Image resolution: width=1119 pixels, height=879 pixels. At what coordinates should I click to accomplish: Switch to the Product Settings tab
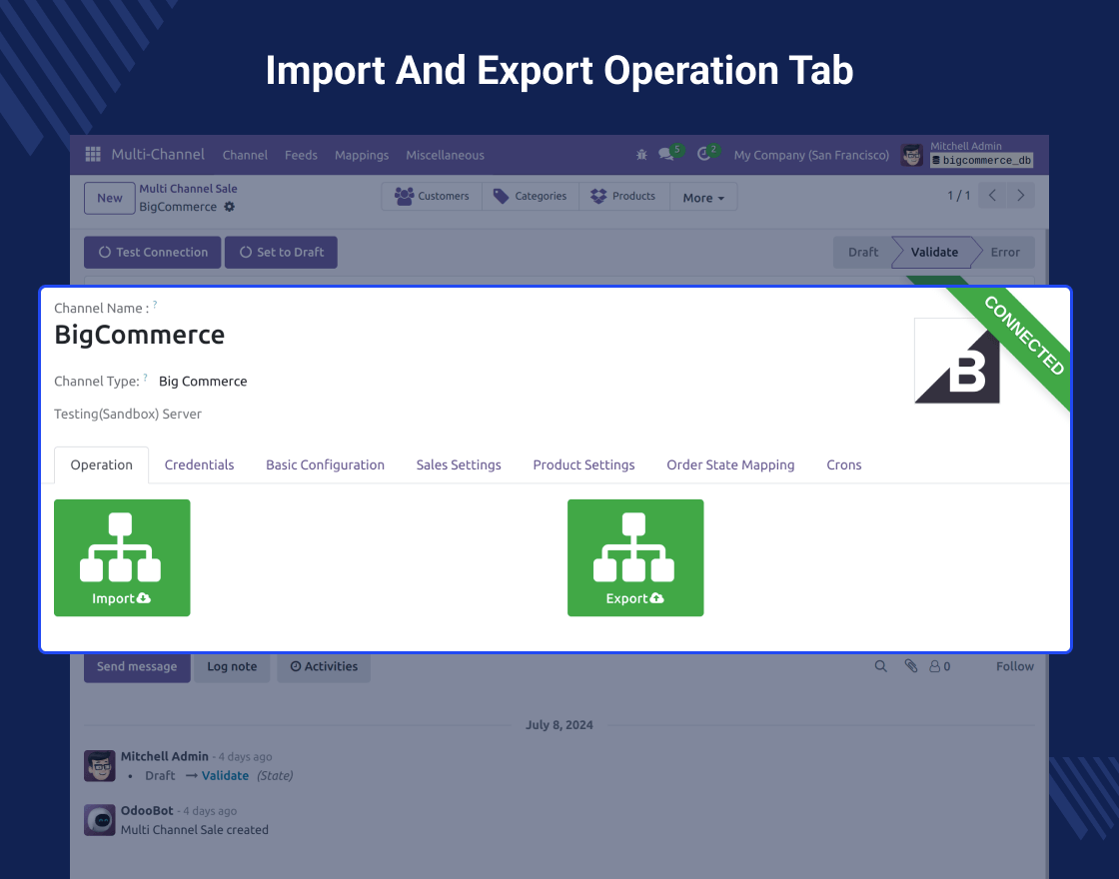coord(583,465)
